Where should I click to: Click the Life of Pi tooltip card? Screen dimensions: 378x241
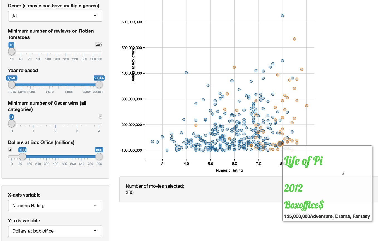coord(327,183)
